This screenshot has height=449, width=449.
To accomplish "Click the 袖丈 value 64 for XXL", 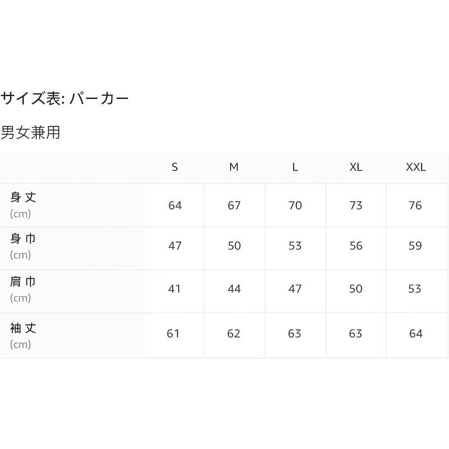I will (x=415, y=334).
